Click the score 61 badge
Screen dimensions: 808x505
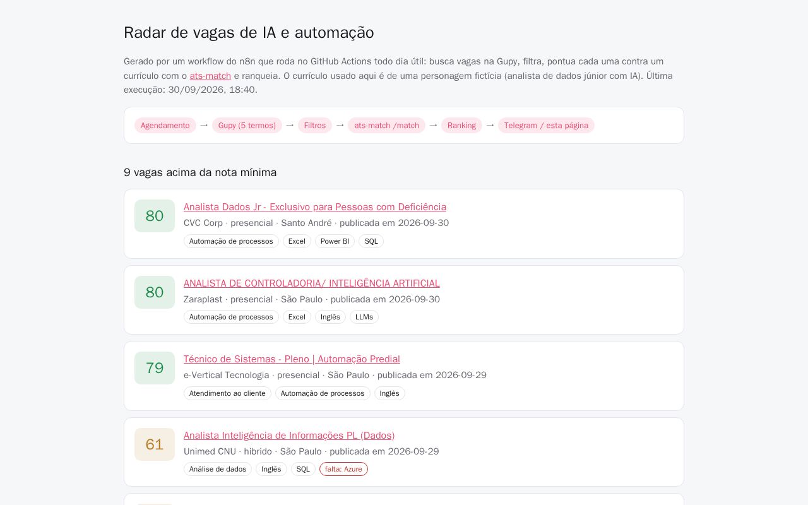click(x=155, y=444)
